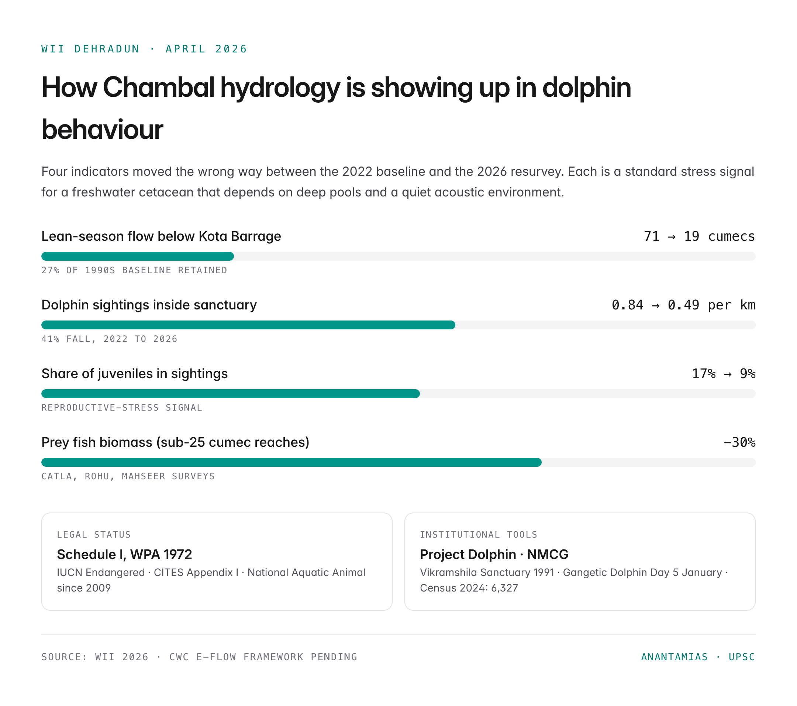797x706 pixels.
Task: Click the Share of juveniles progress bar
Action: click(398, 394)
